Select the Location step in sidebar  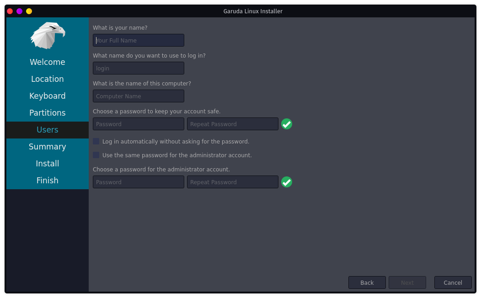(48, 79)
